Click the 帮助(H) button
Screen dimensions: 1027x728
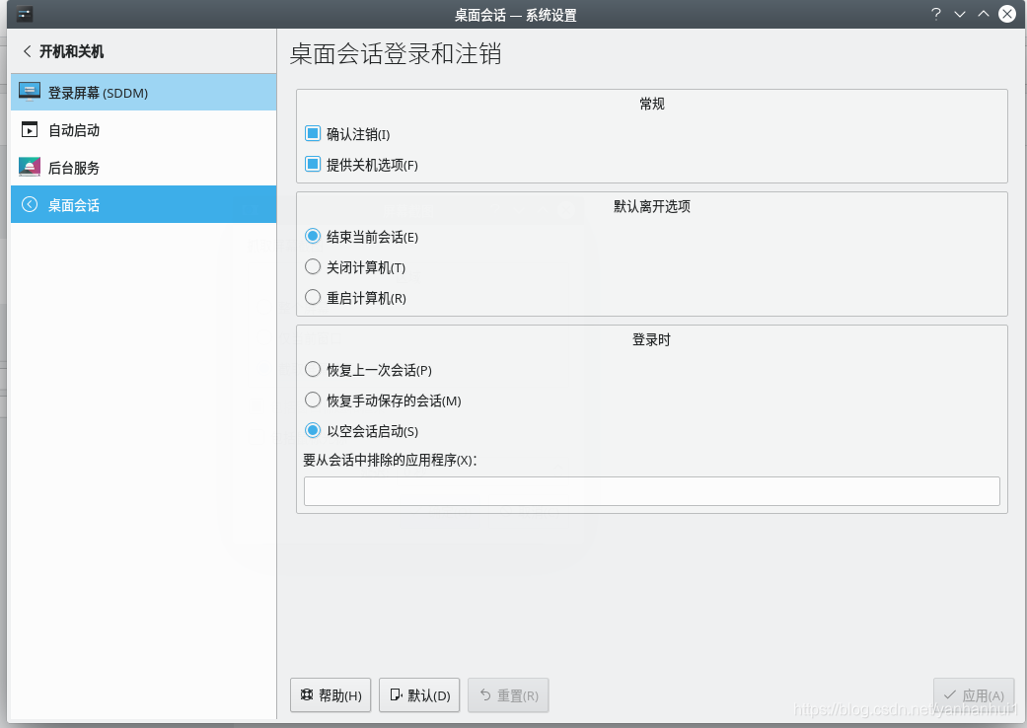(330, 695)
